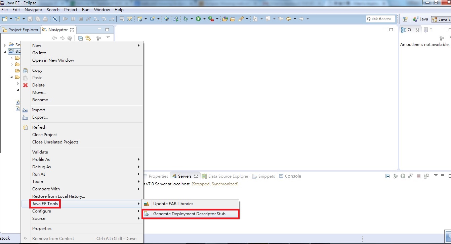The width and height of the screenshot is (451, 244).
Task: Click the New wizard toolbar icon
Action: pyautogui.click(x=5, y=19)
